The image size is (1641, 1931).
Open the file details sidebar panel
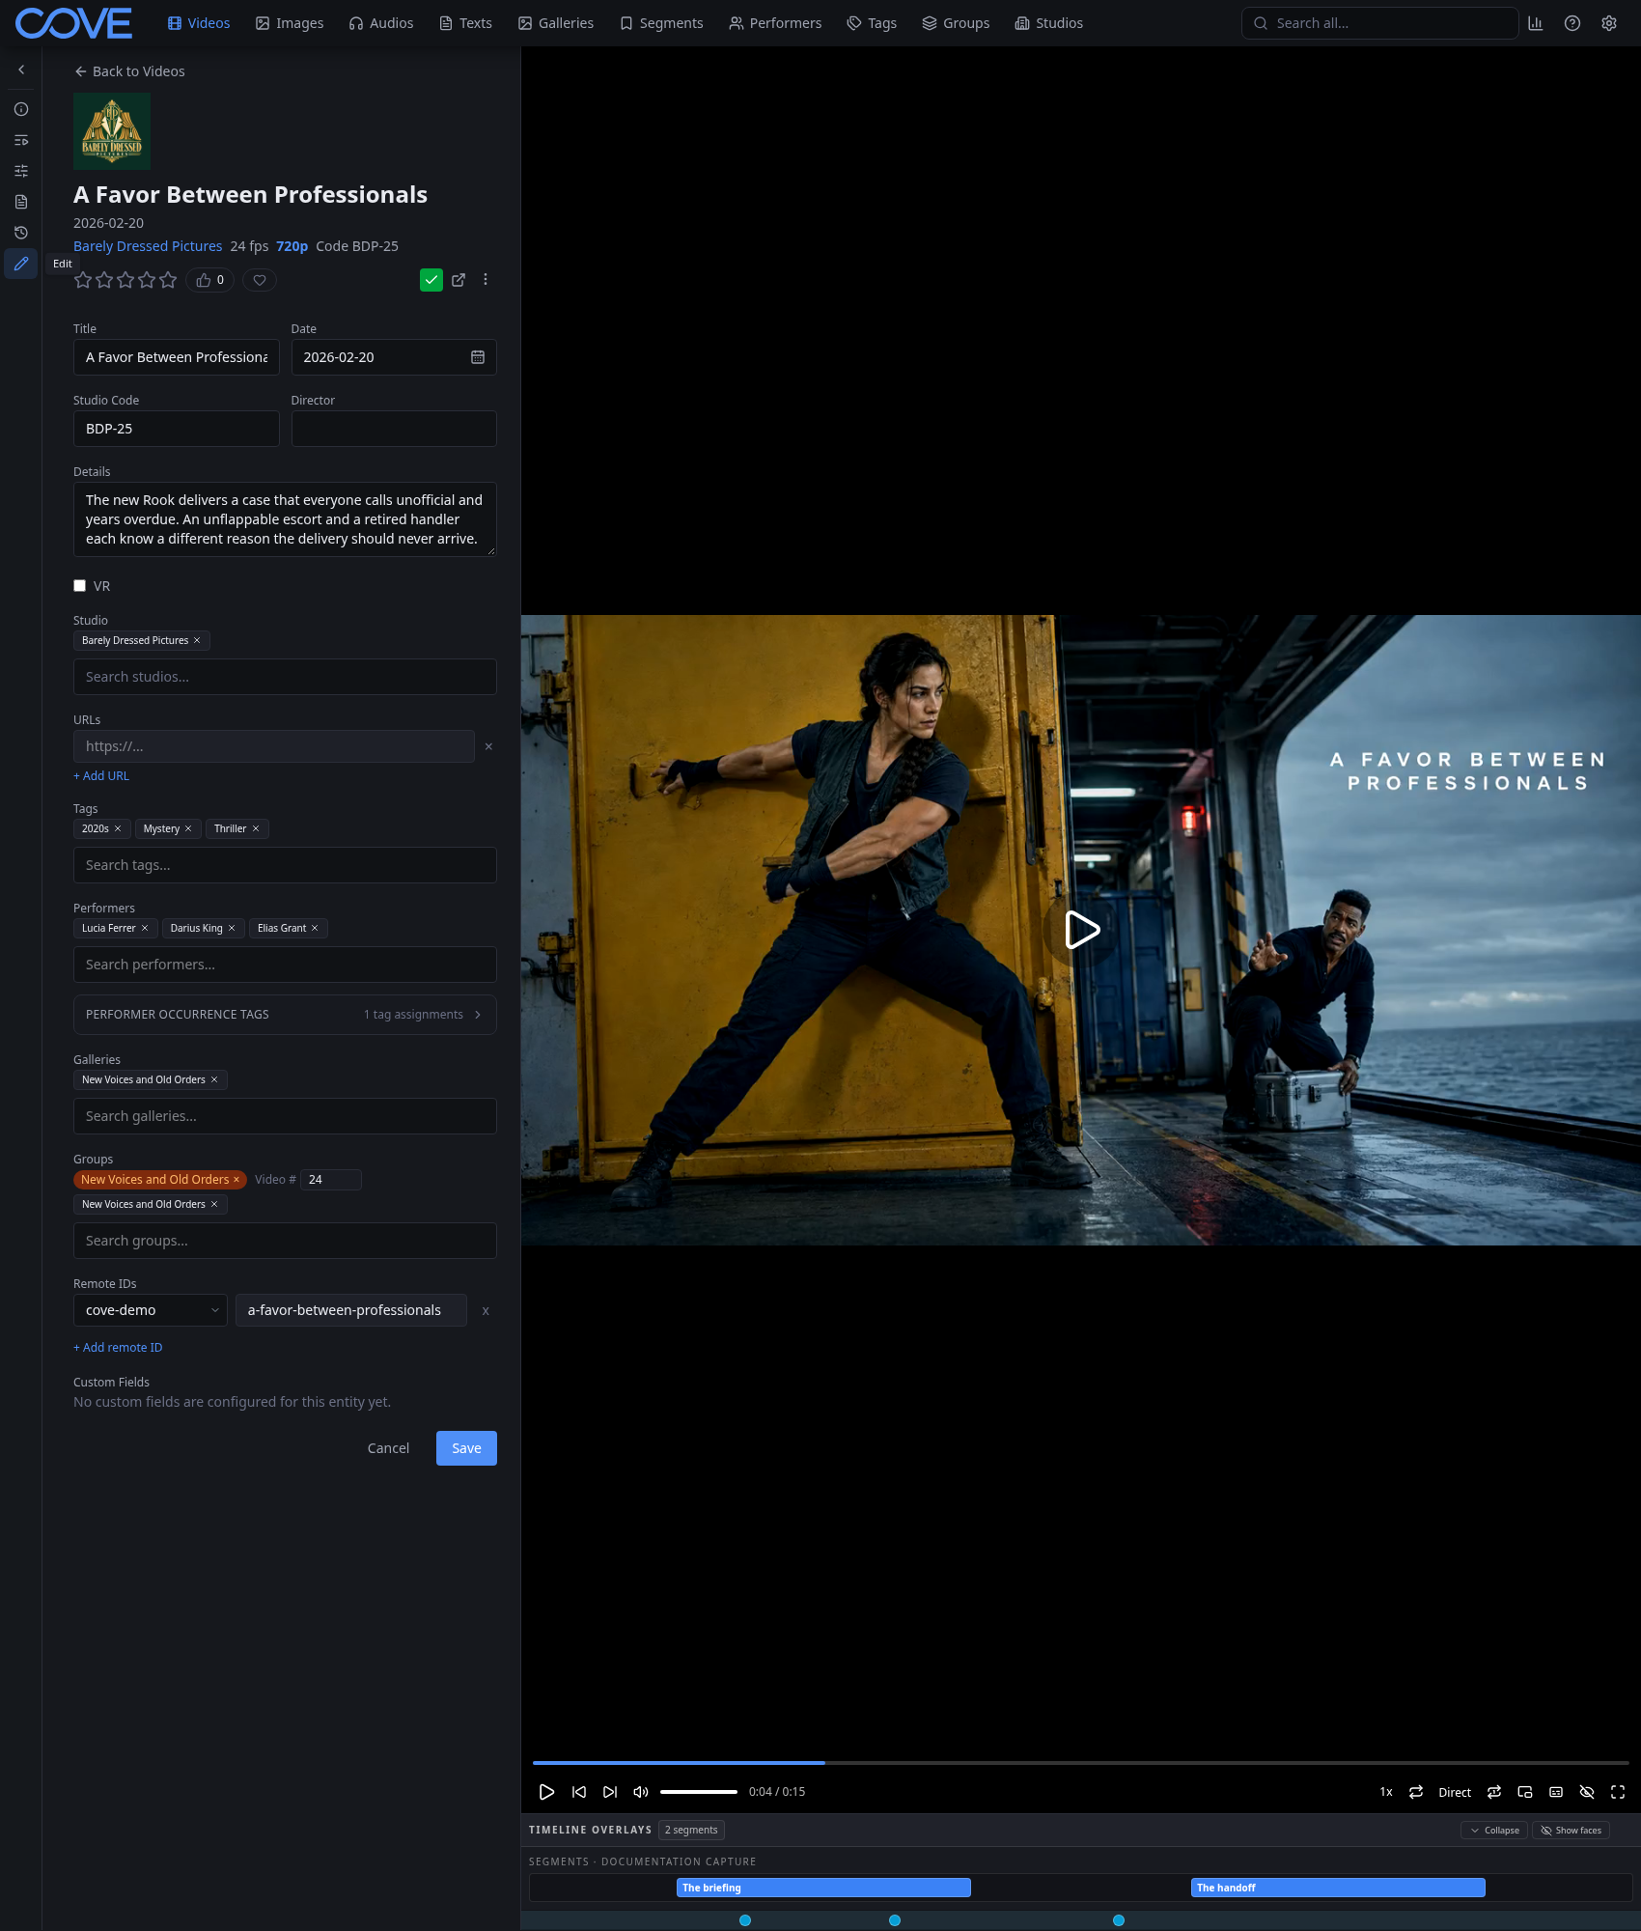click(21, 202)
